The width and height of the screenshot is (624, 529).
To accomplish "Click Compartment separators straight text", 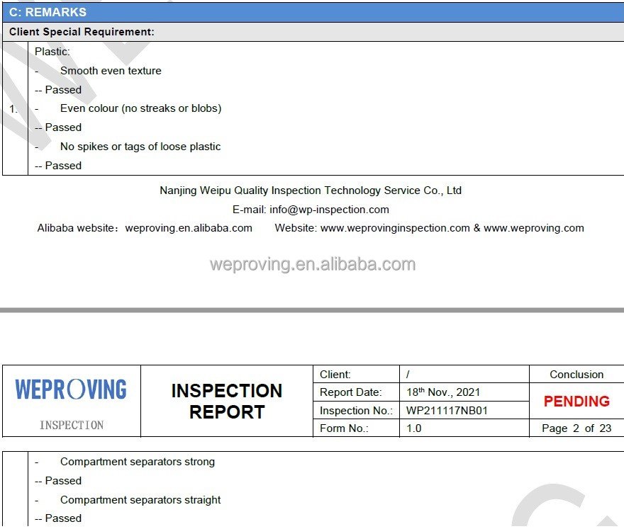I will [x=140, y=500].
